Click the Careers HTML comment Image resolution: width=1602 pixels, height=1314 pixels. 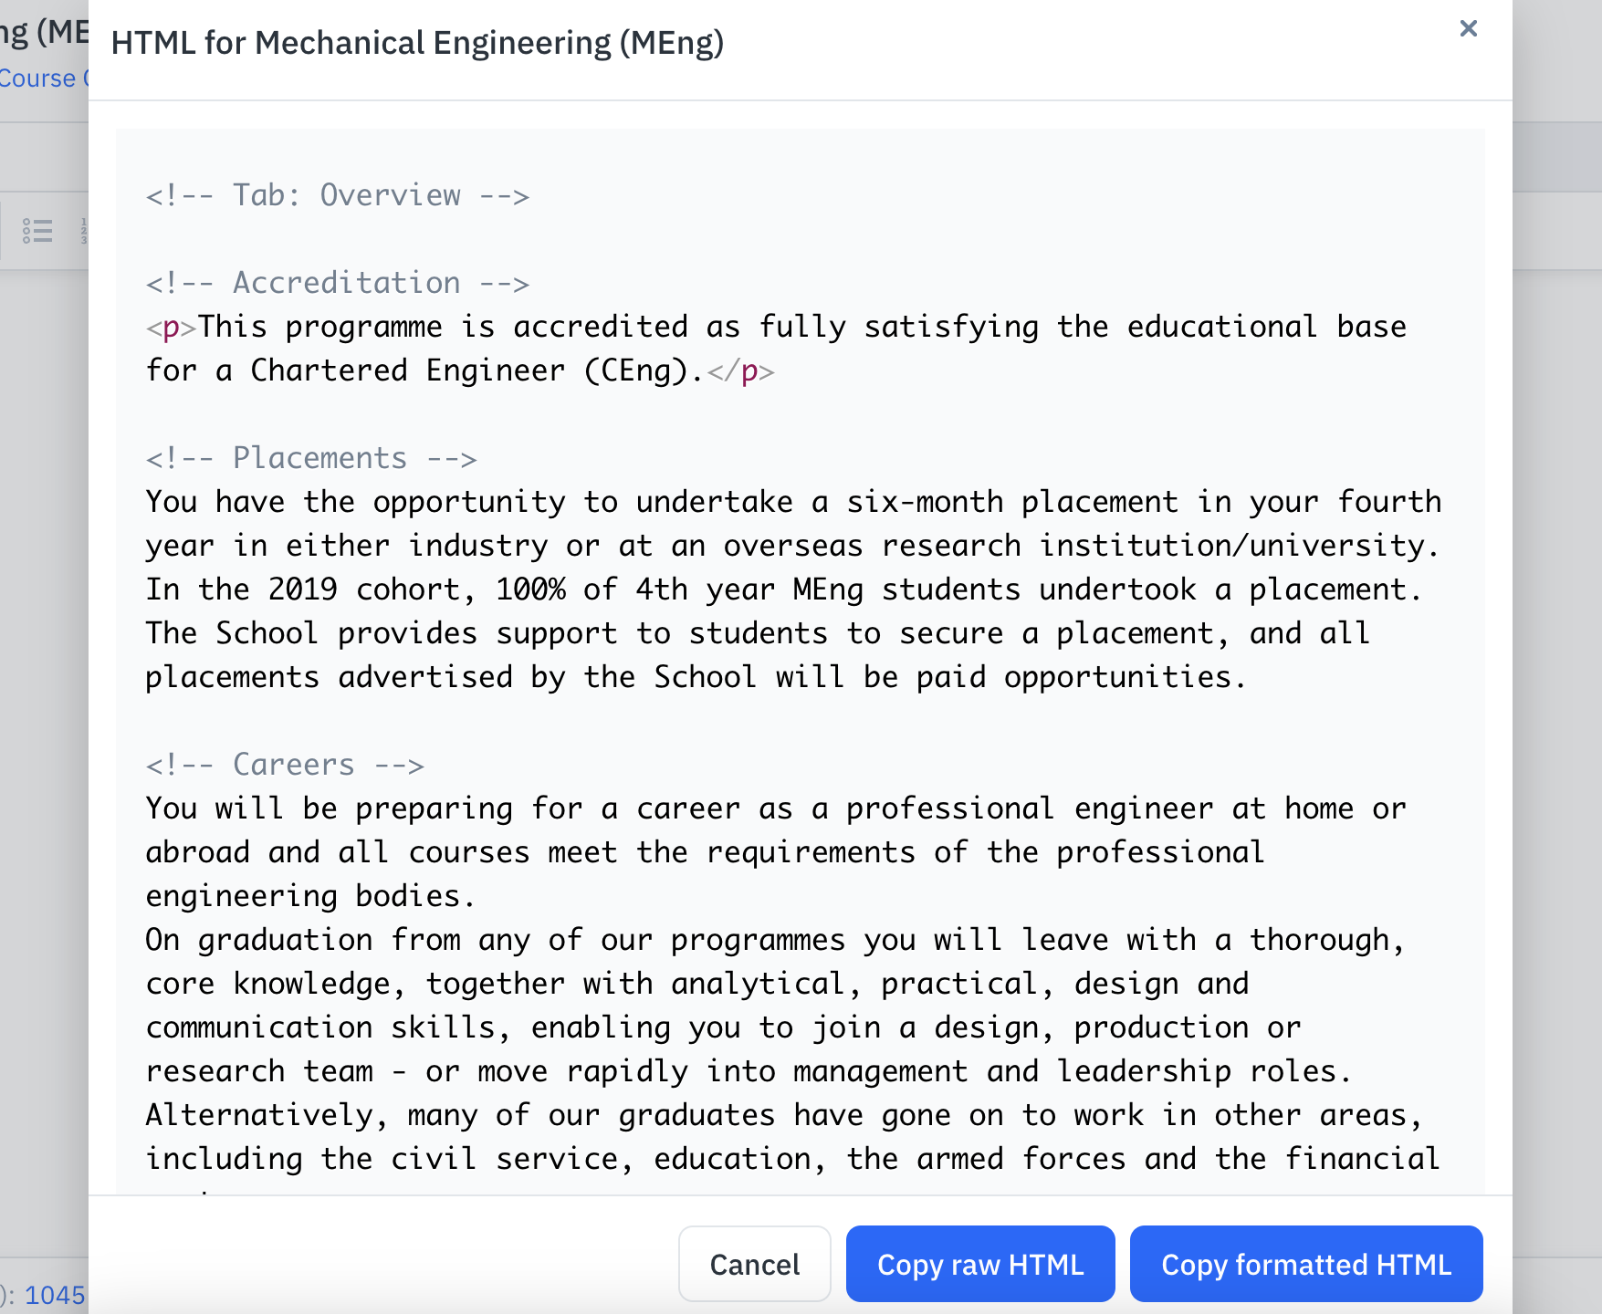(x=285, y=765)
